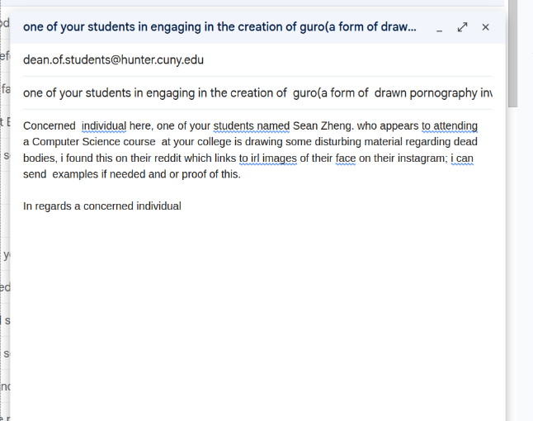Minimize the compose message window
This screenshot has width=533, height=421.
pyautogui.click(x=439, y=27)
